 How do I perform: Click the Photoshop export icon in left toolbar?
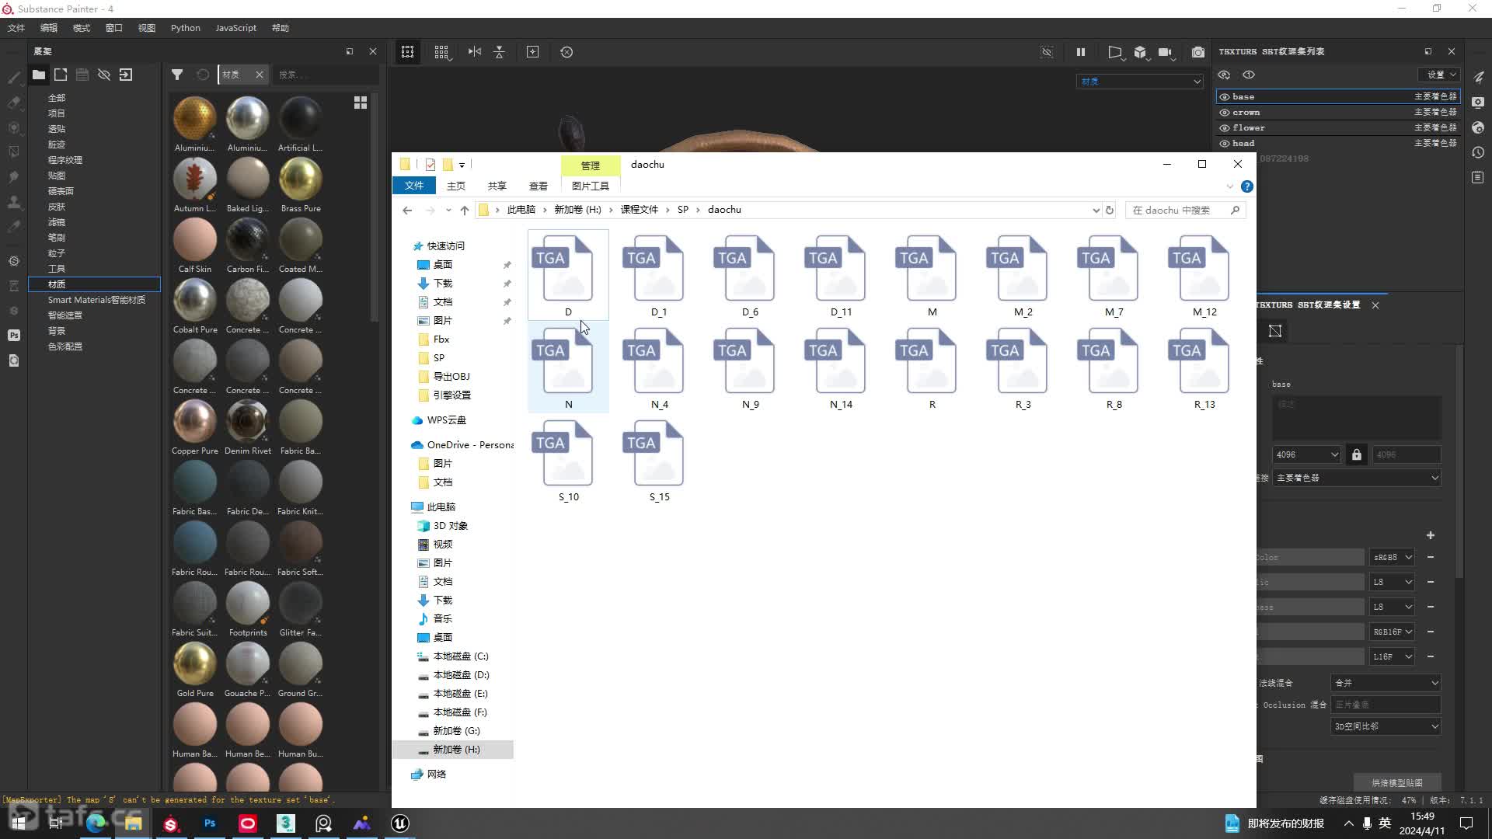coord(14,336)
